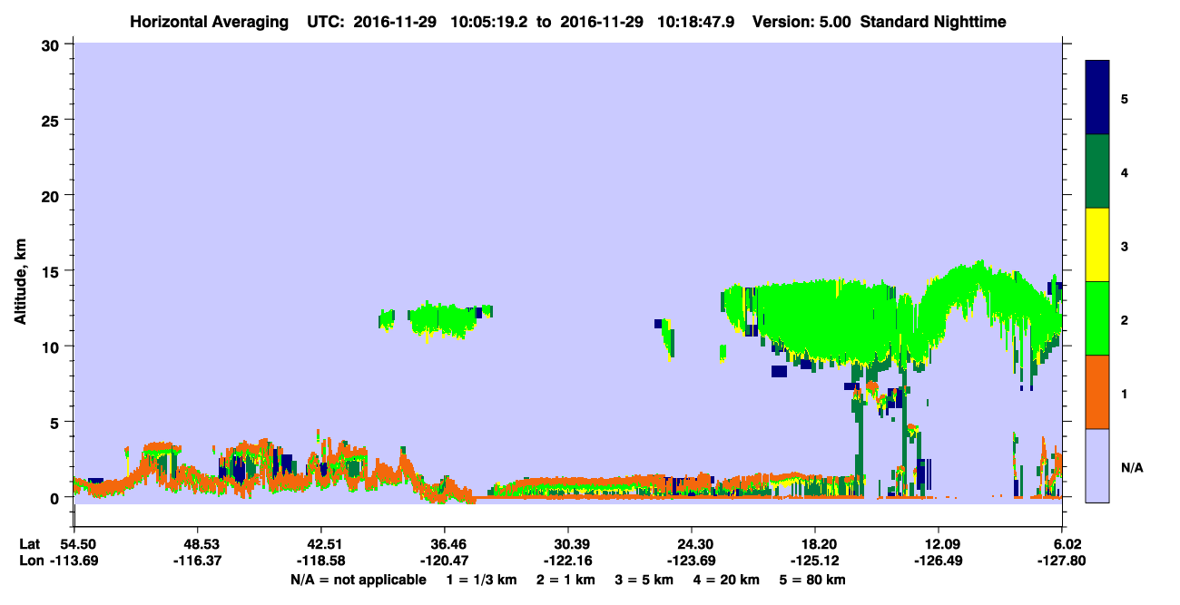This screenshot has width=1180, height=605.
Task: Click the 'Lon' row label
Action: point(31,561)
